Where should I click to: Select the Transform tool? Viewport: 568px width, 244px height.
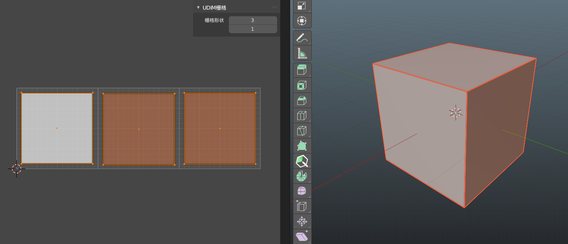302,20
